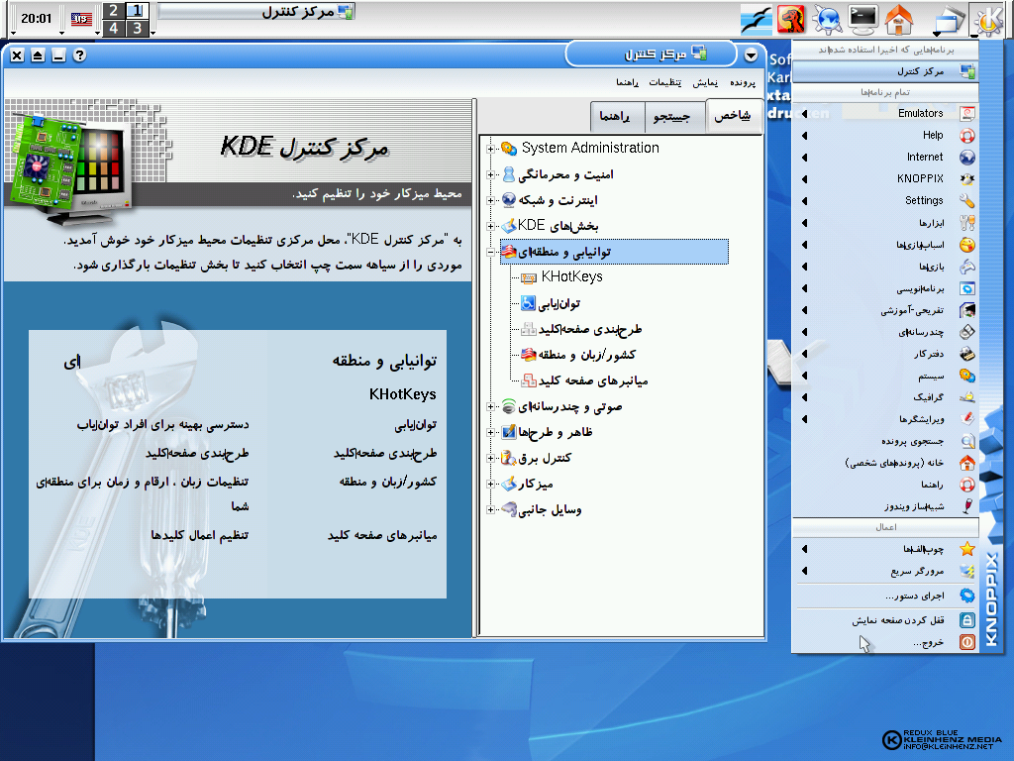Click the US keyboard layout flag

tap(81, 19)
